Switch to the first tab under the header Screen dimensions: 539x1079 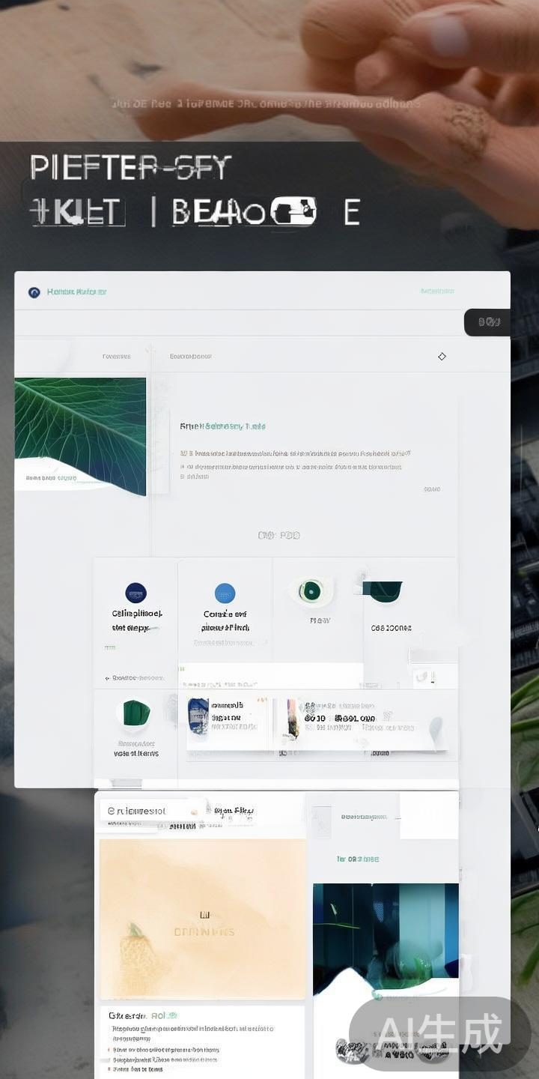click(116, 357)
